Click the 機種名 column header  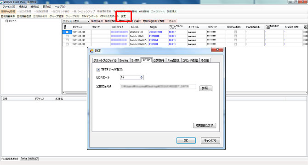coord(158,27)
